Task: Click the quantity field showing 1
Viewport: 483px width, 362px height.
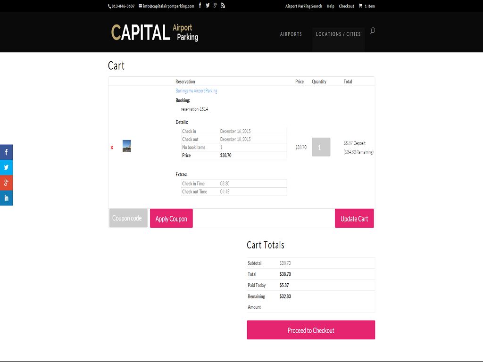Action: [x=321, y=147]
